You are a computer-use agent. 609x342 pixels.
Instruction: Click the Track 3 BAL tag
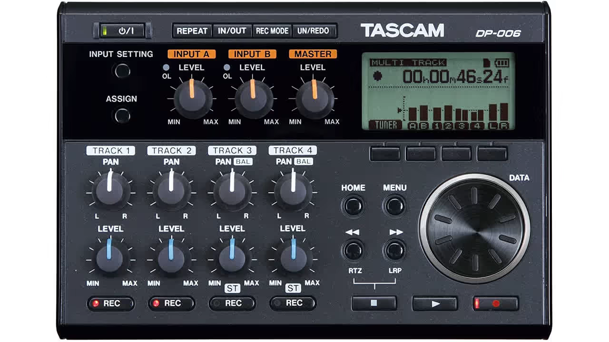243,161
